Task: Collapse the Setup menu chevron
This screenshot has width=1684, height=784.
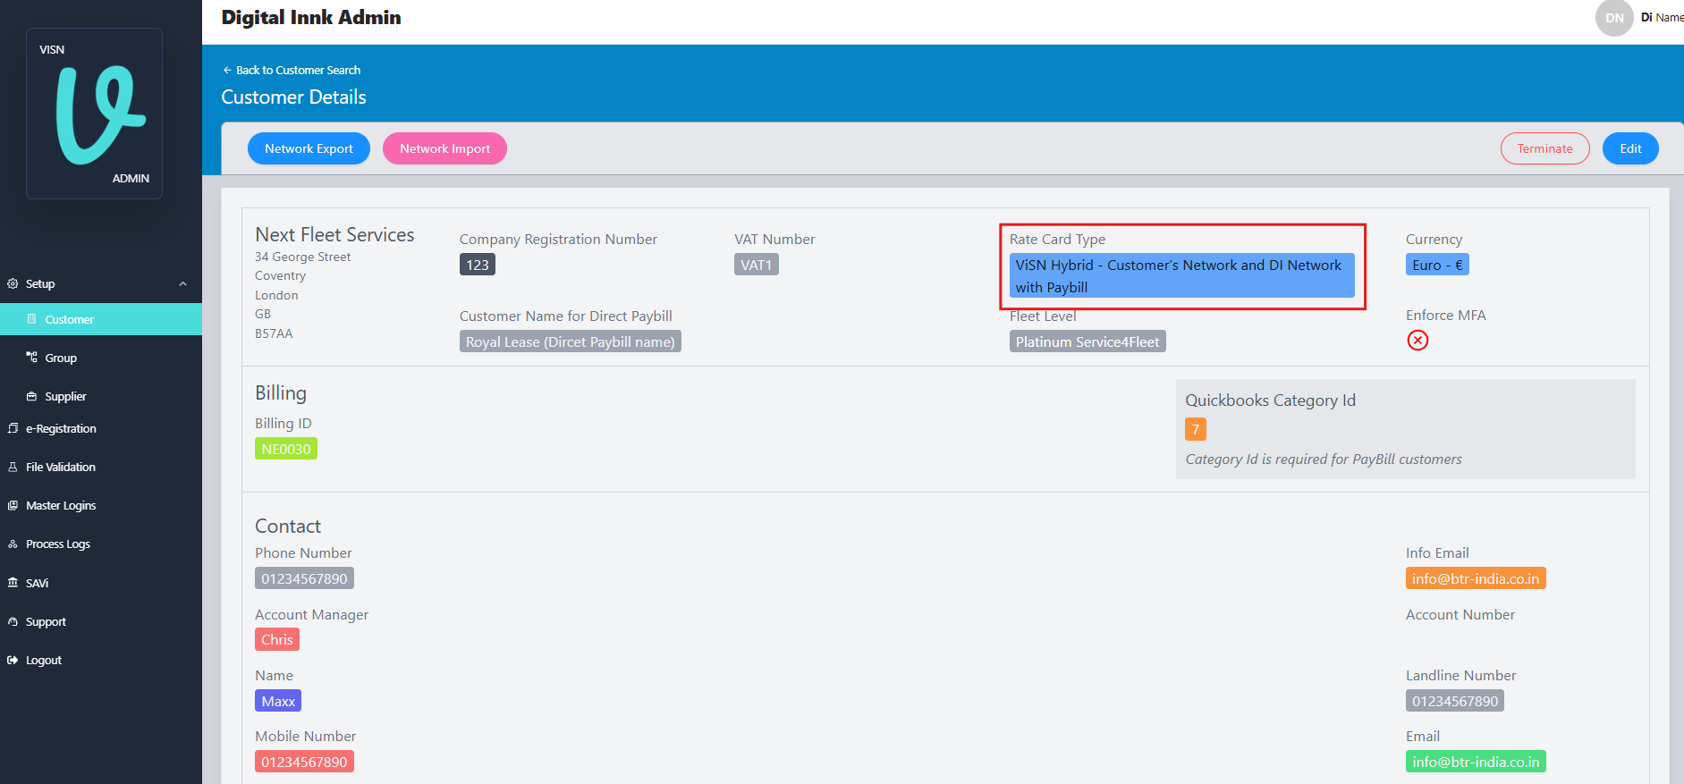Action: pyautogui.click(x=183, y=283)
